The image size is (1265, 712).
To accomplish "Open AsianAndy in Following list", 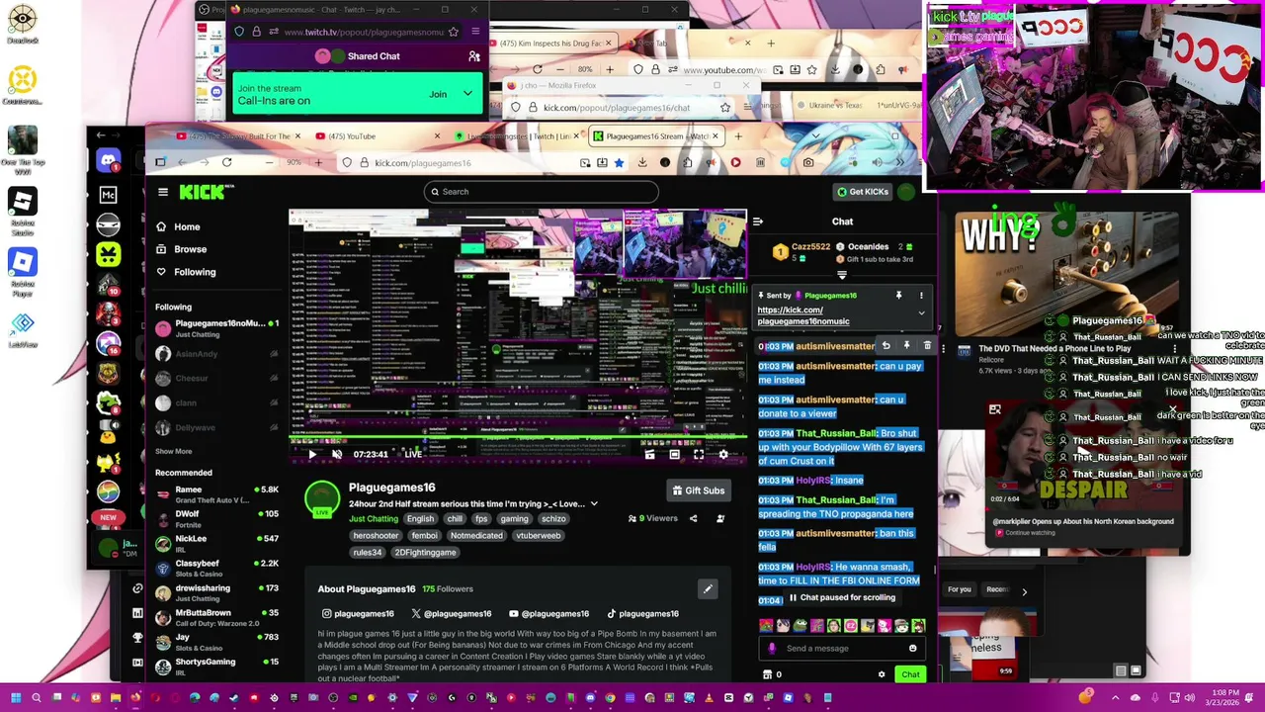I will (216, 354).
